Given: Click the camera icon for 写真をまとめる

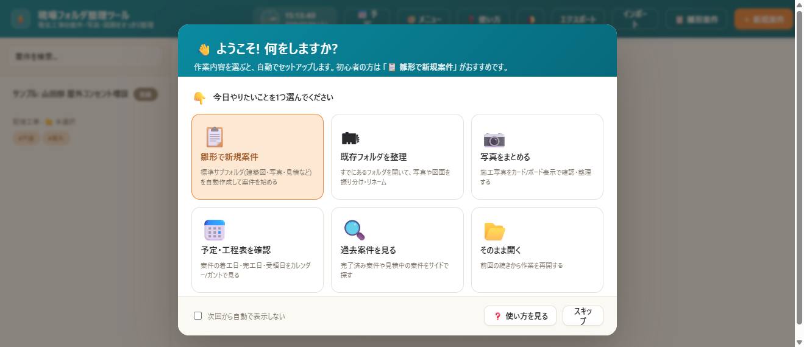Looking at the screenshot, I should click(x=494, y=139).
